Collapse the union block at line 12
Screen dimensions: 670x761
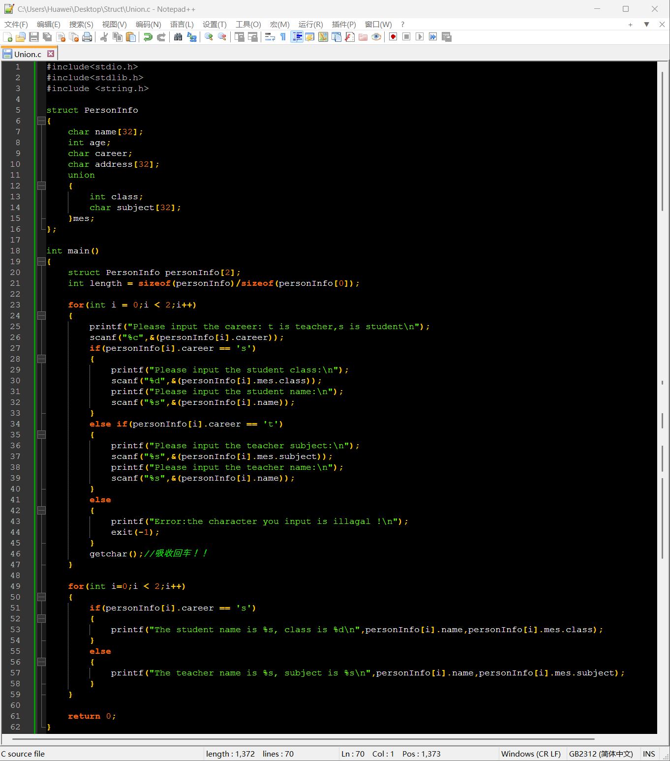click(41, 186)
